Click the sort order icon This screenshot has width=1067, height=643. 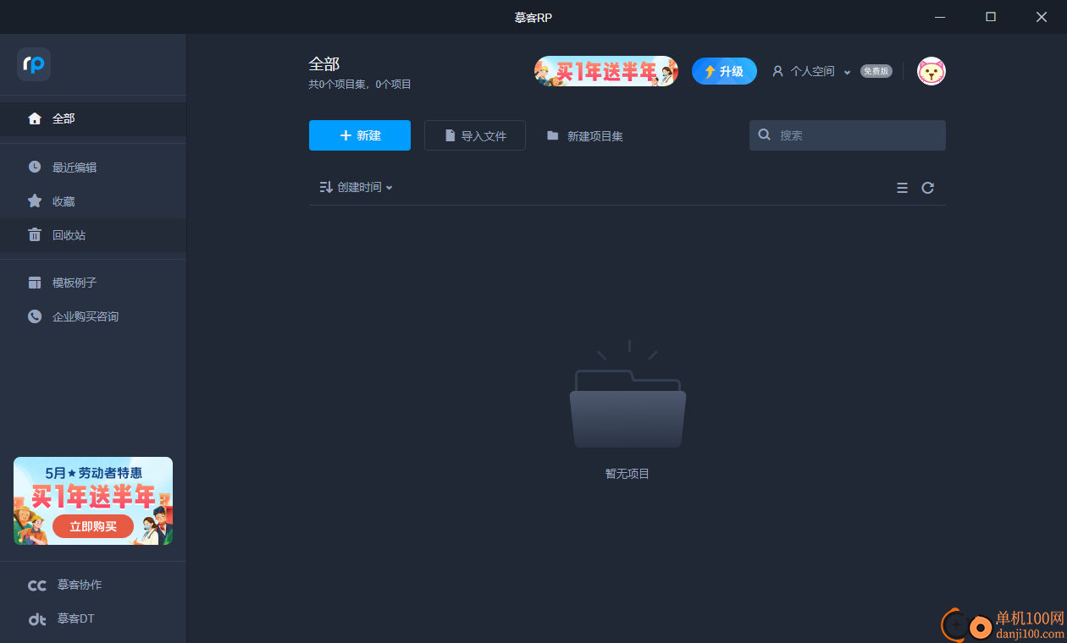pos(326,187)
